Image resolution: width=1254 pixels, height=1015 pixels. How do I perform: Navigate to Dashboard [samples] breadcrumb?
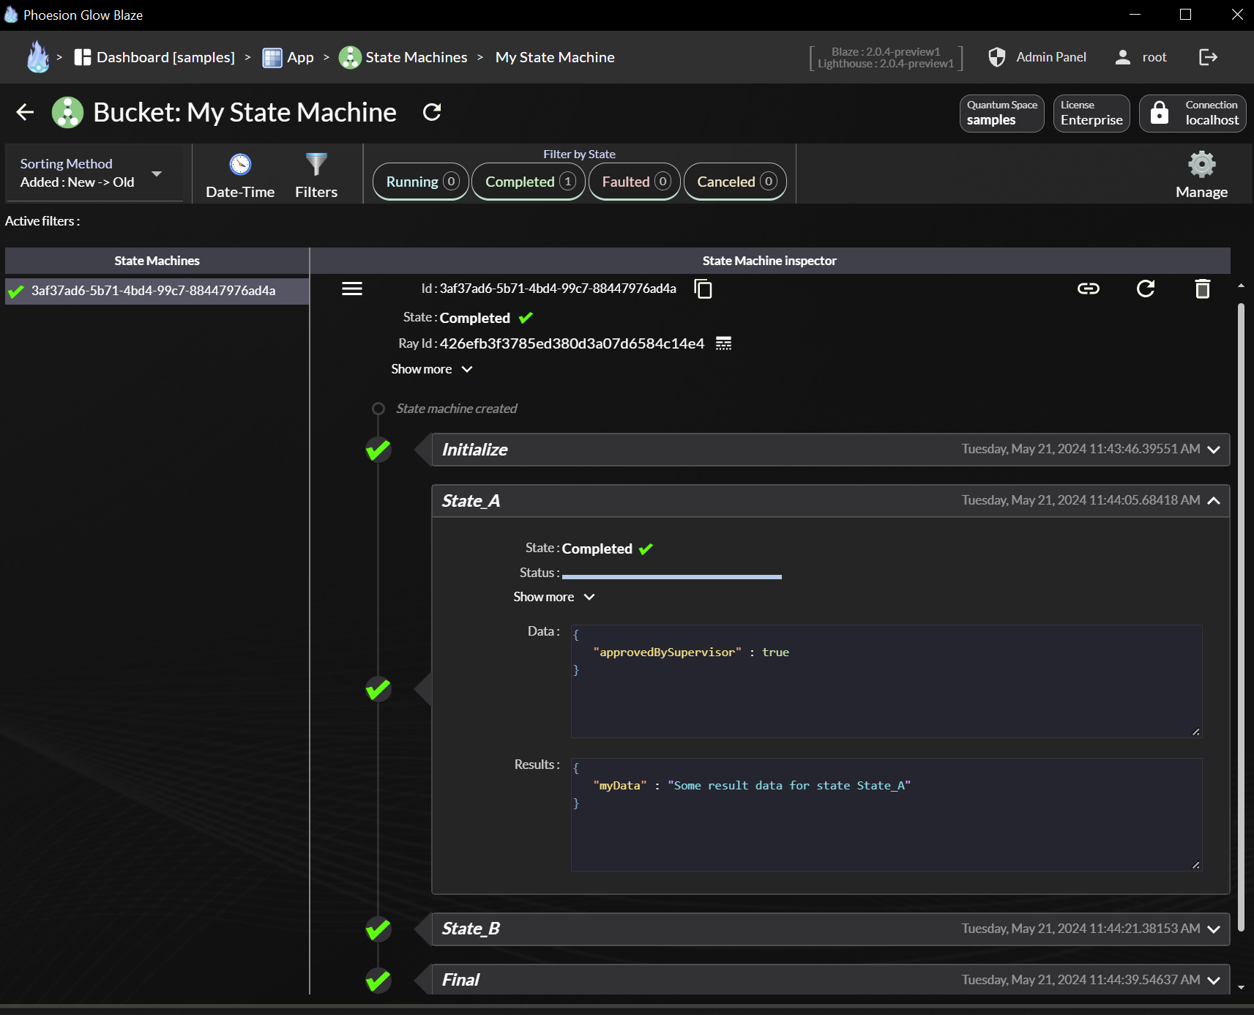[165, 57]
